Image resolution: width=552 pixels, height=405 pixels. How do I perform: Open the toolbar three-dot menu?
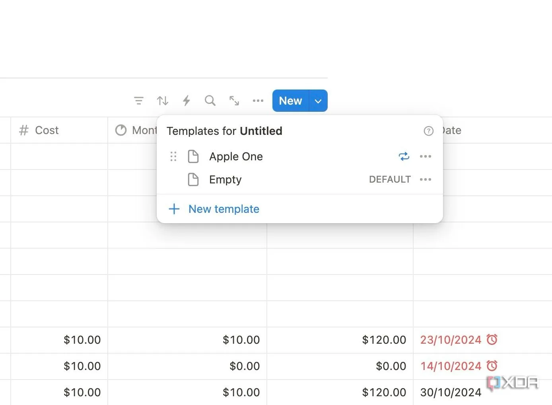pyautogui.click(x=258, y=101)
